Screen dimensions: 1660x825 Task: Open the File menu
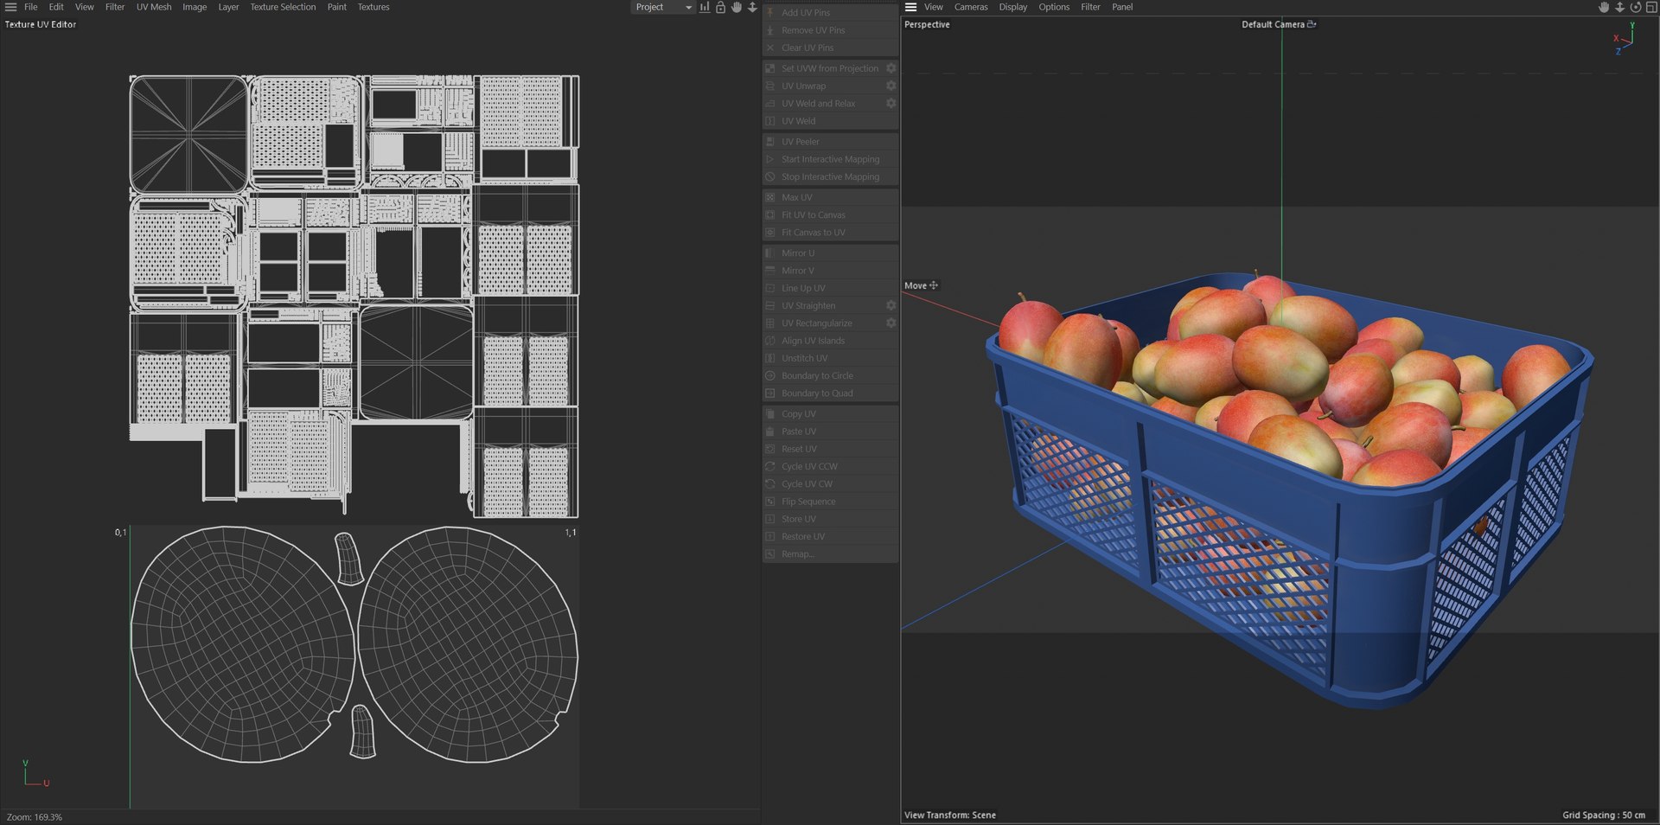click(x=31, y=7)
